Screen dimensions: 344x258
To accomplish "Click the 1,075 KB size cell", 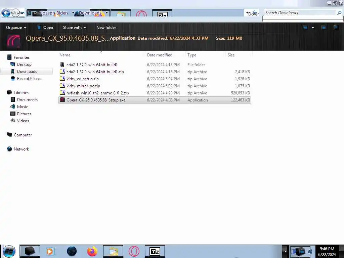I will point(242,86).
